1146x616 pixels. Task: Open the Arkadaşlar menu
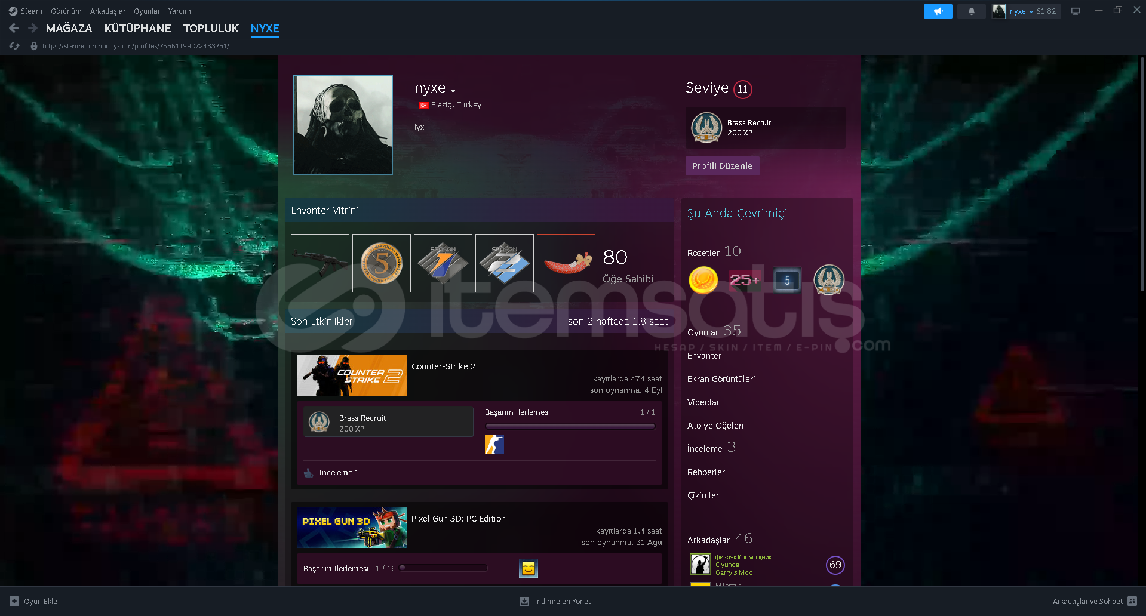(107, 11)
